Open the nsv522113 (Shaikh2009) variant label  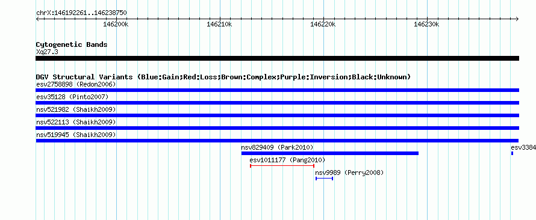(76, 122)
